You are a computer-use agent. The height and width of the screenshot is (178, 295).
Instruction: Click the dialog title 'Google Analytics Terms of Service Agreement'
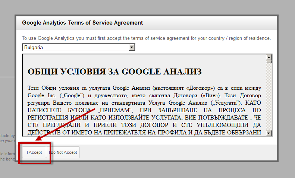(x=82, y=23)
